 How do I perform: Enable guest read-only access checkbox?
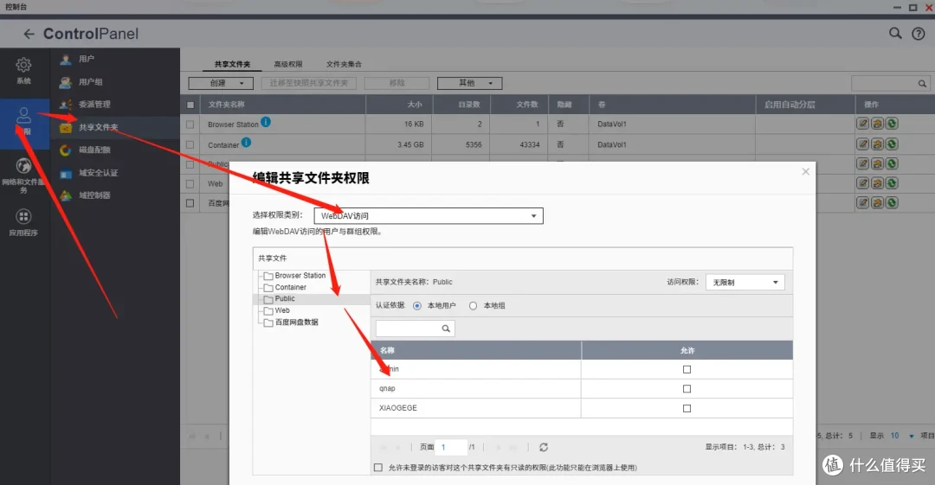click(378, 468)
